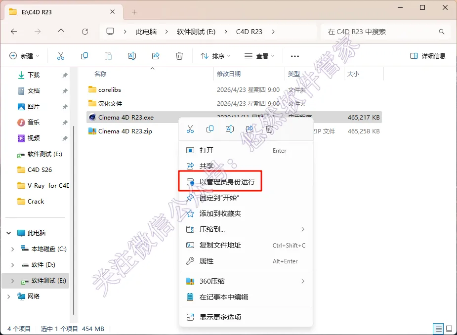Click the navigation pane vertical scrollbar
Image resolution: width=457 pixels, height=335 pixels.
[74, 220]
